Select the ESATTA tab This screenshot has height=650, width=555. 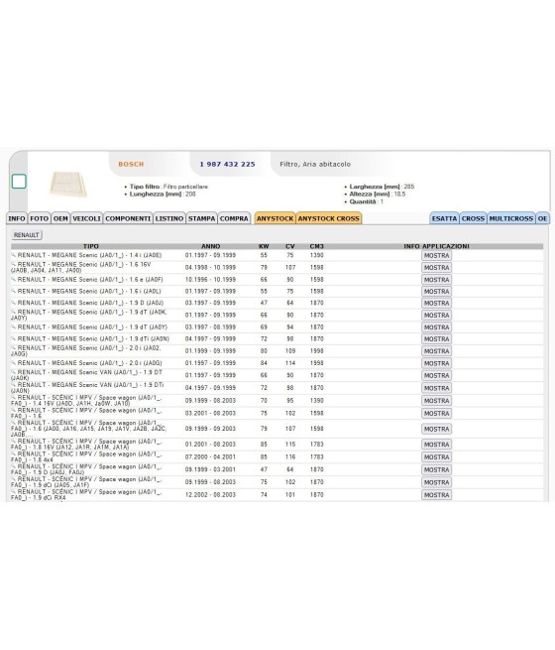point(445,218)
